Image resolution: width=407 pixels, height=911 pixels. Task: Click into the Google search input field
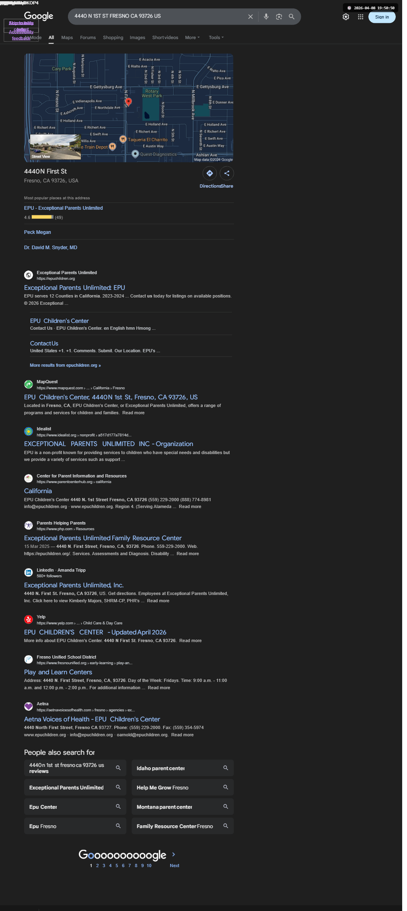click(x=159, y=16)
